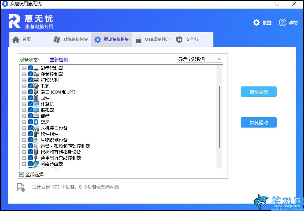This screenshot has width=304, height=211.
Task: Click the computer (计算机) device icon
Action: click(36, 104)
